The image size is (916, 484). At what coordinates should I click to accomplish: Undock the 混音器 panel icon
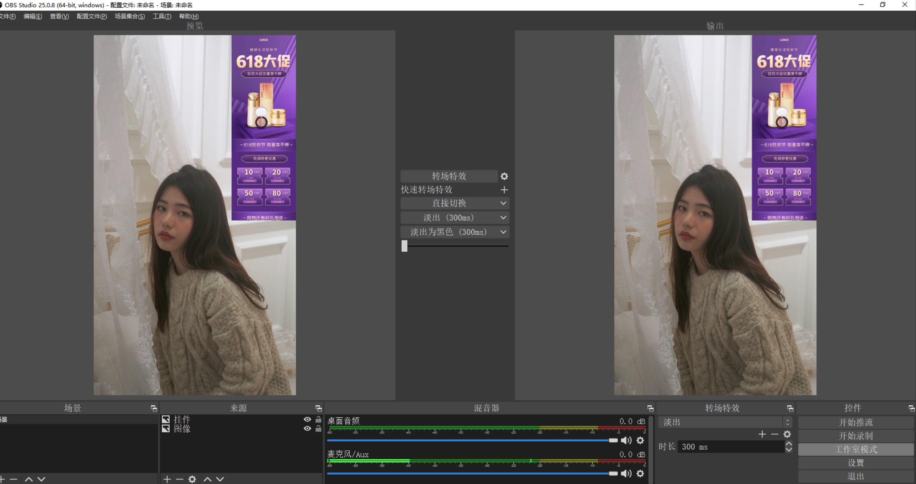(650, 408)
